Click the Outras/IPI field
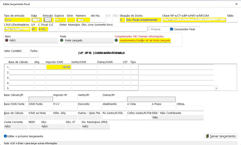The height and width of the screenshot is (145, 241). click(x=115, y=99)
